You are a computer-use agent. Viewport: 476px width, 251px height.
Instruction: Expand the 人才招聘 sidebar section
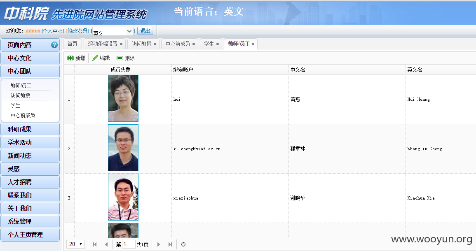(30, 182)
